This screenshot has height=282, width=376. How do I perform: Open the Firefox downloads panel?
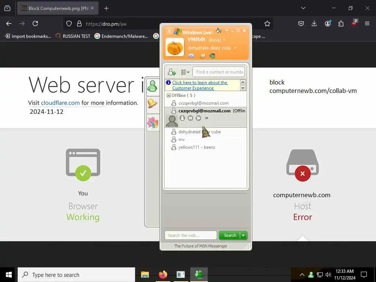[x=314, y=23]
